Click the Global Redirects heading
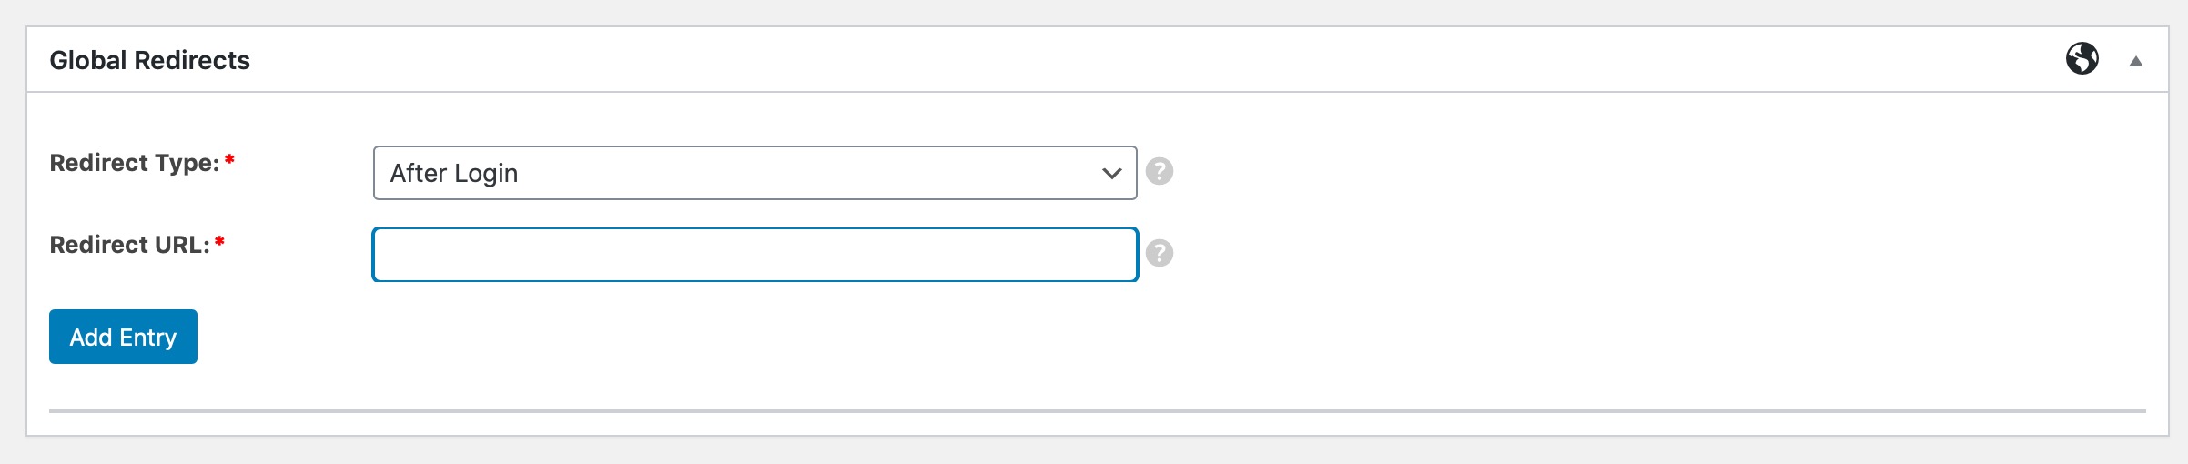The height and width of the screenshot is (464, 2188). (149, 60)
